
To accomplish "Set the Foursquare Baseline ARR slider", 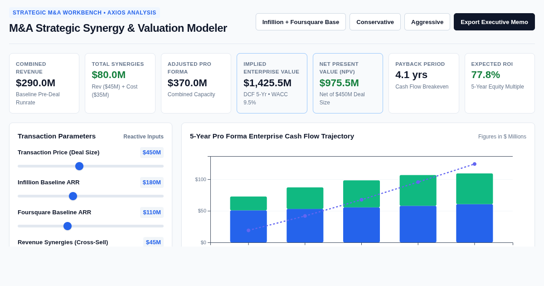I will point(68,226).
